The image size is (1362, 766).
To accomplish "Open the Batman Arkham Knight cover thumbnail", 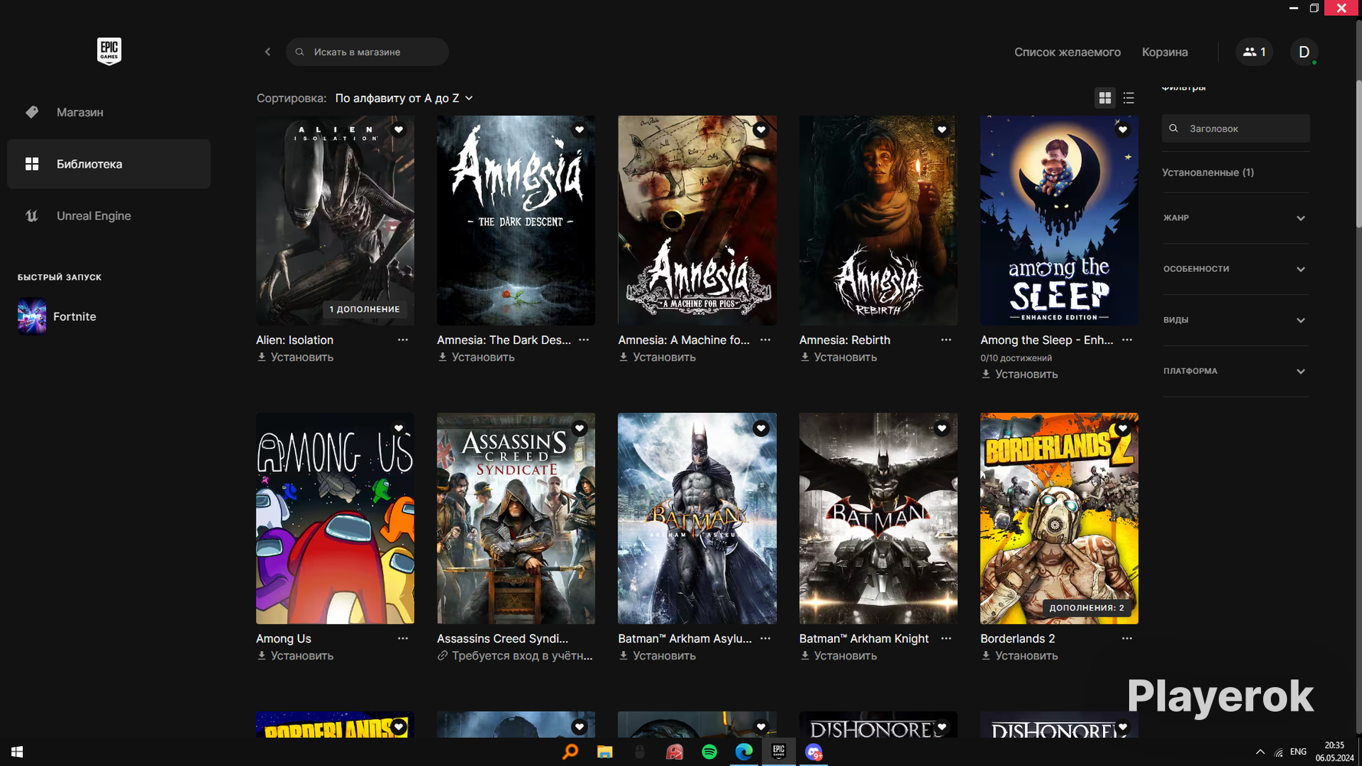I will coord(878,519).
